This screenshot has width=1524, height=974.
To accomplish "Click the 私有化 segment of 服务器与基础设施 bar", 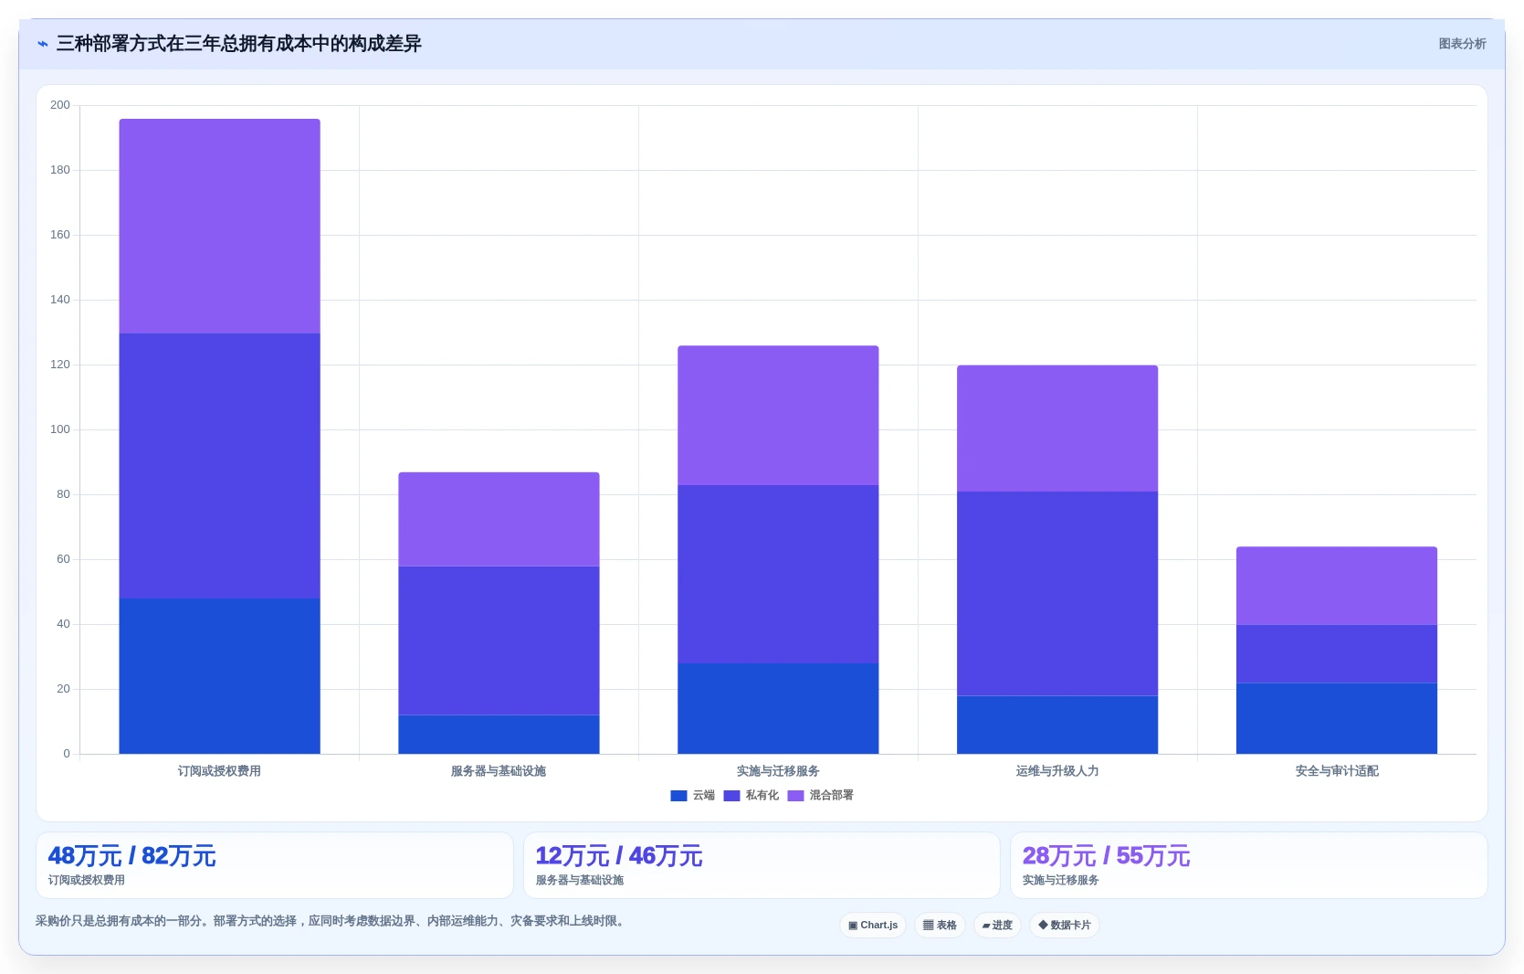I will pos(499,641).
